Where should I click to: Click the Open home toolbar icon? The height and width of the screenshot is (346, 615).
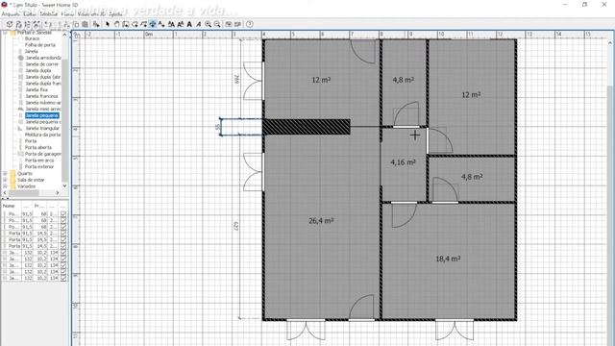point(18,24)
